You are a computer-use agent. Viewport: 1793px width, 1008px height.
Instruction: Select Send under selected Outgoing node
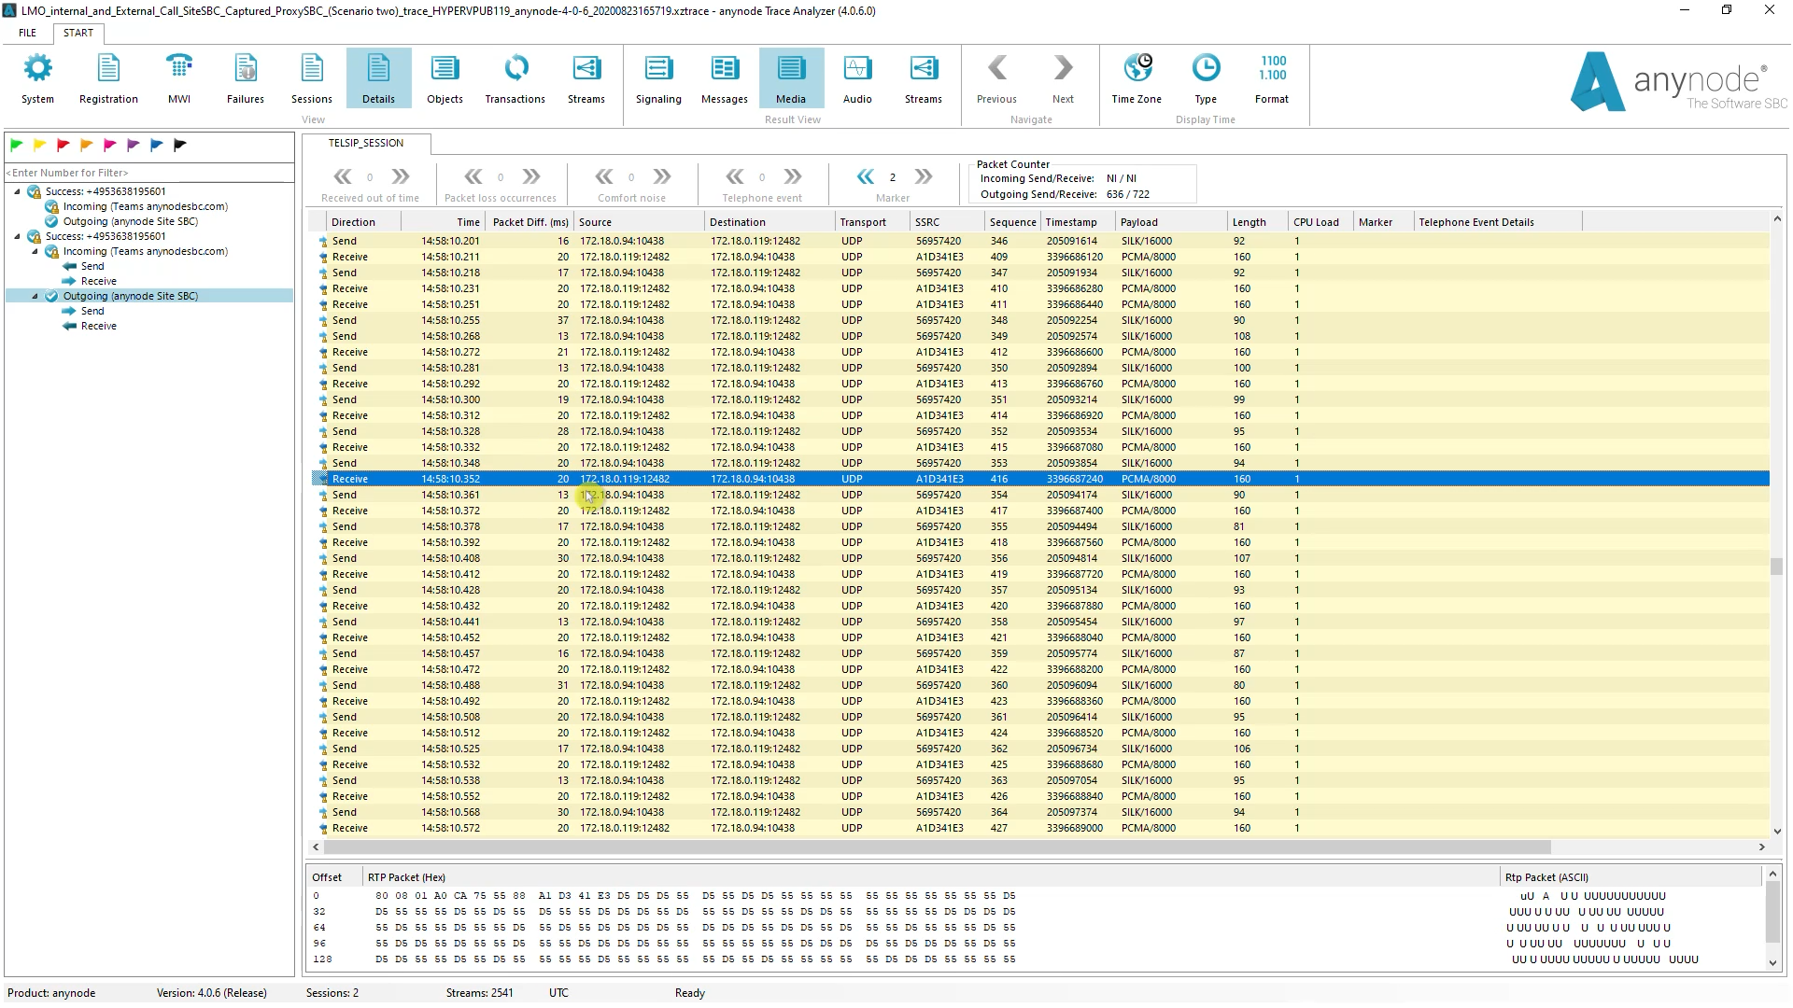(92, 311)
